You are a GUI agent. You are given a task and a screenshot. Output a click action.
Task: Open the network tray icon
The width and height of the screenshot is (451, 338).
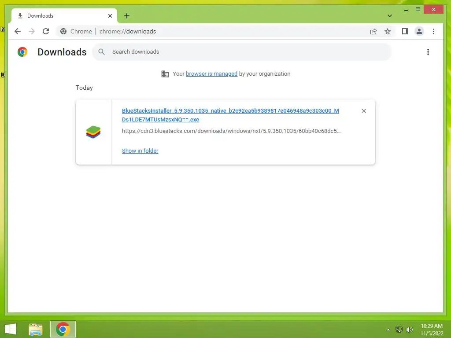click(399, 330)
